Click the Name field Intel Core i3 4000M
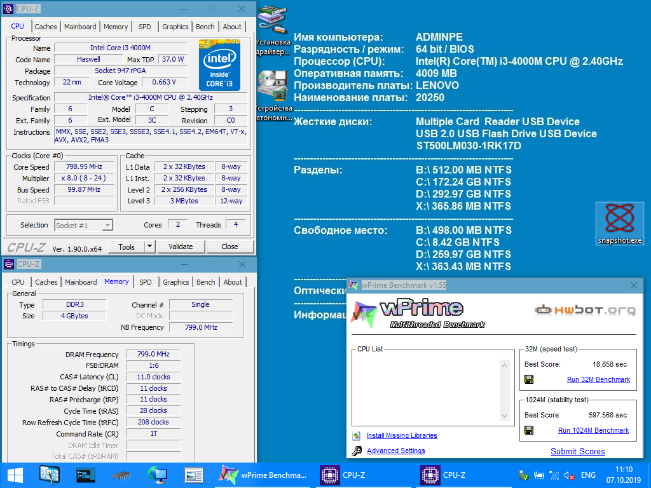 click(120, 48)
